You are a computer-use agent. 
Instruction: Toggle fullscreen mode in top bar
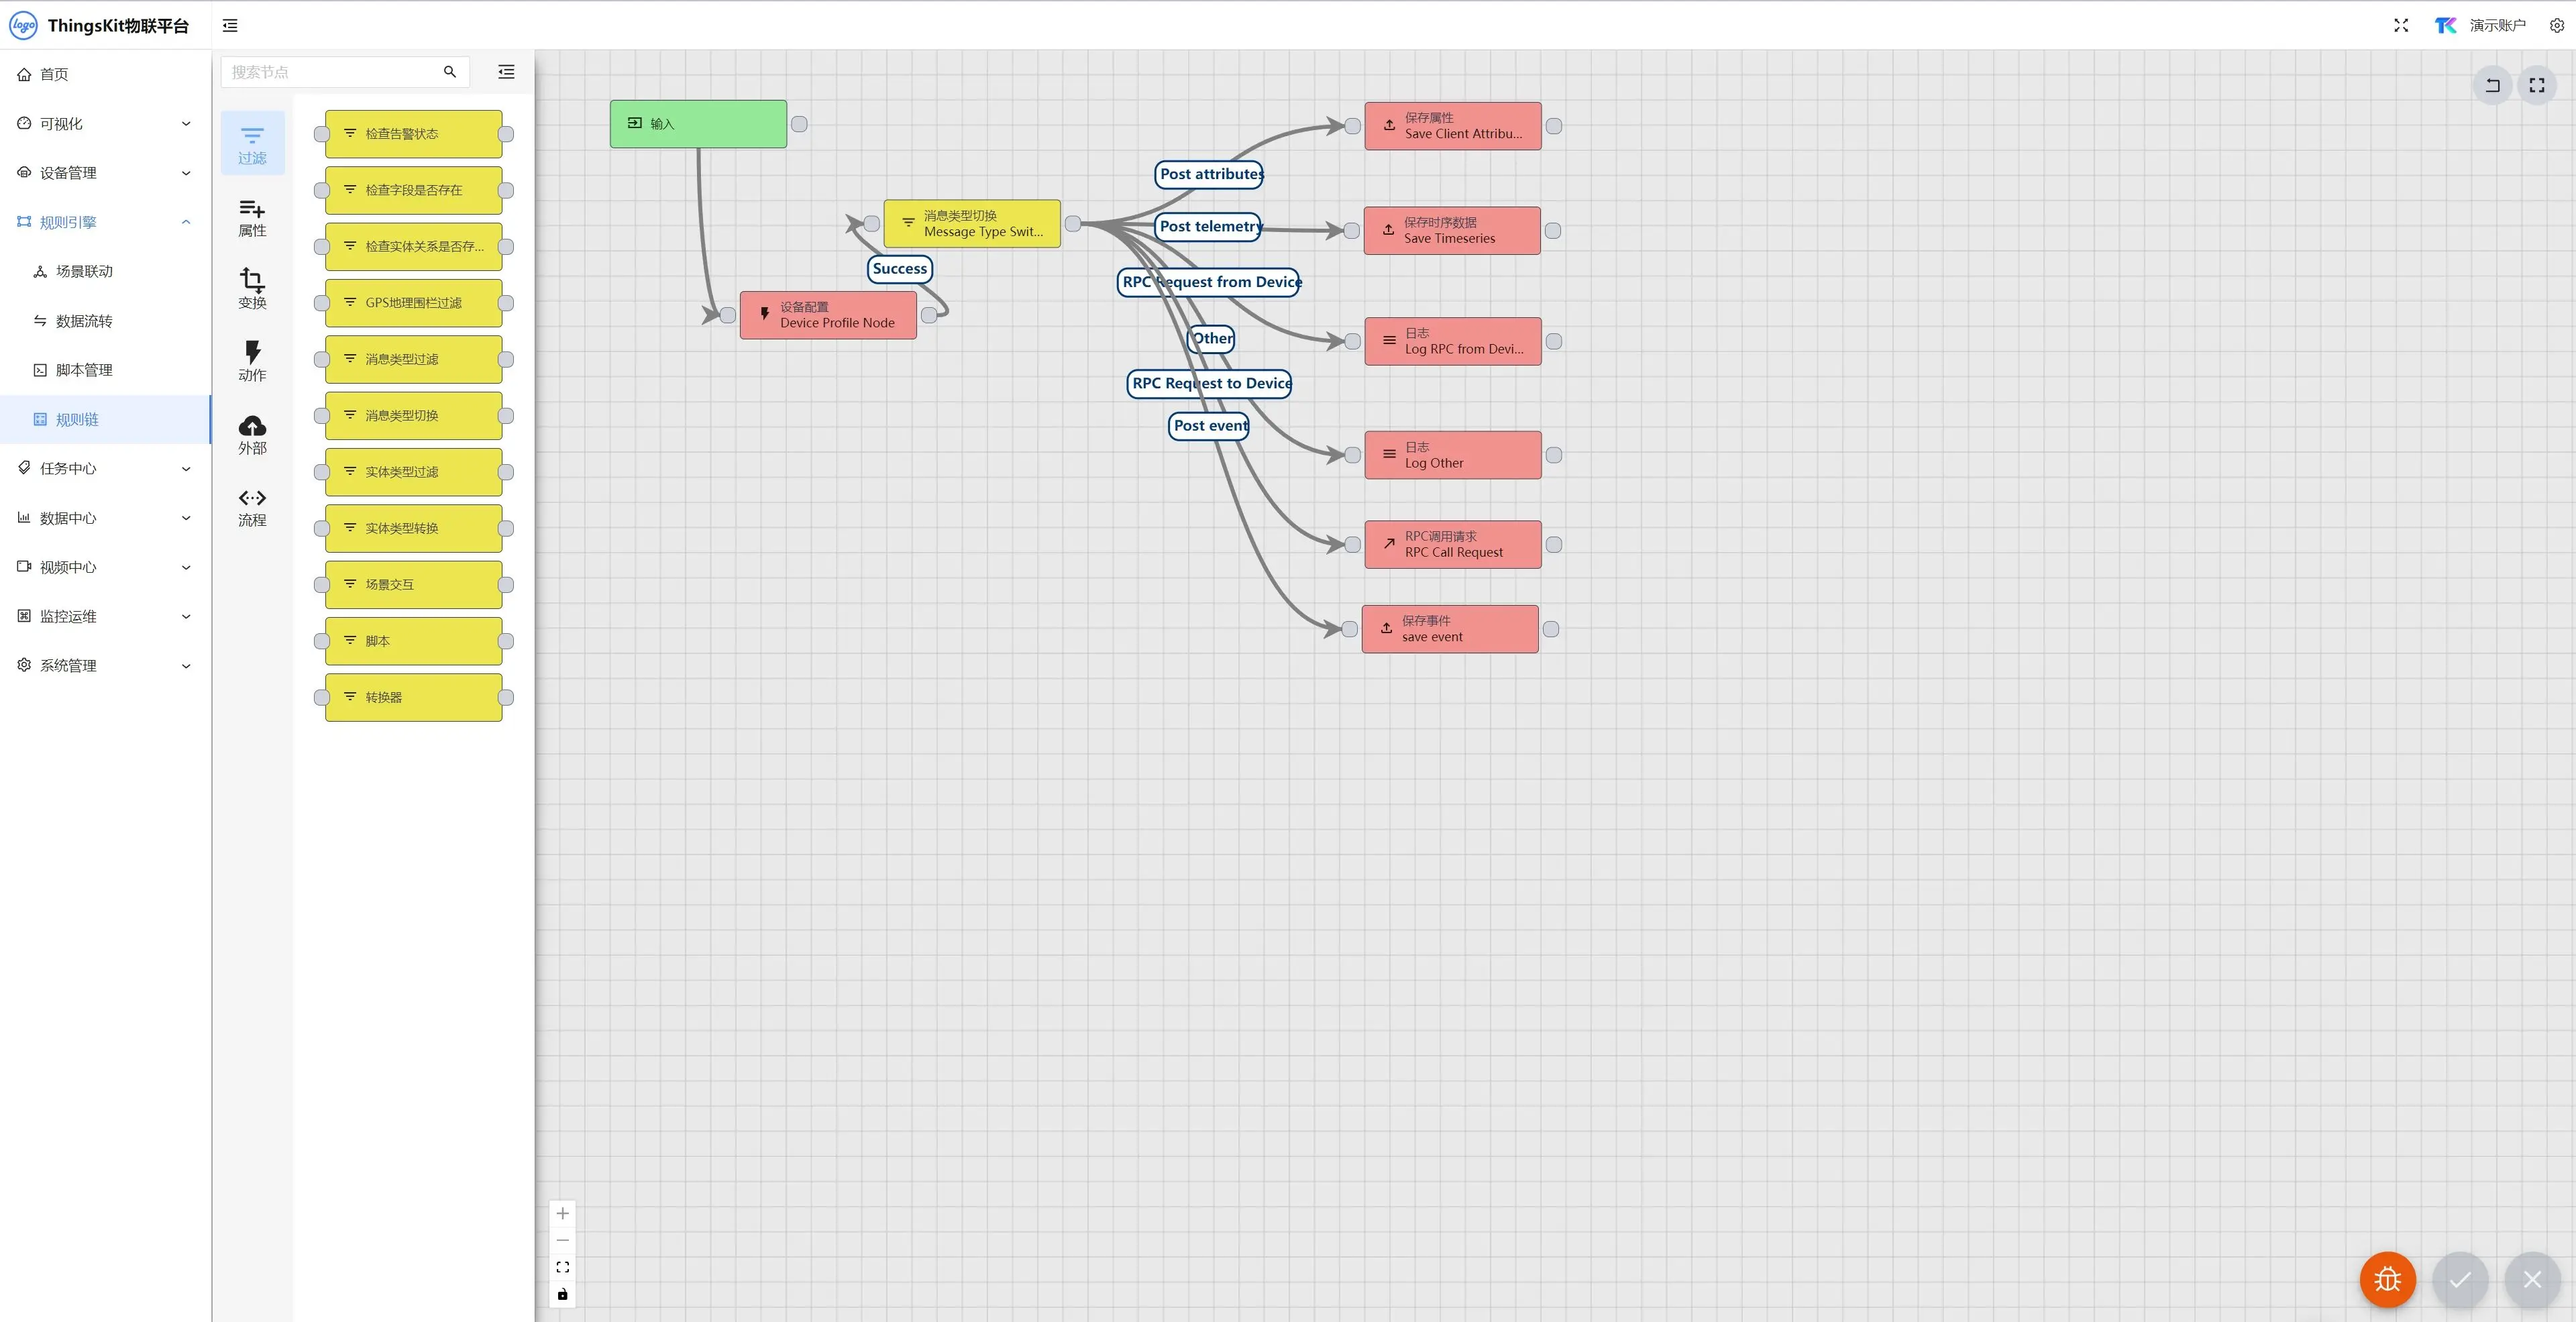(2401, 25)
